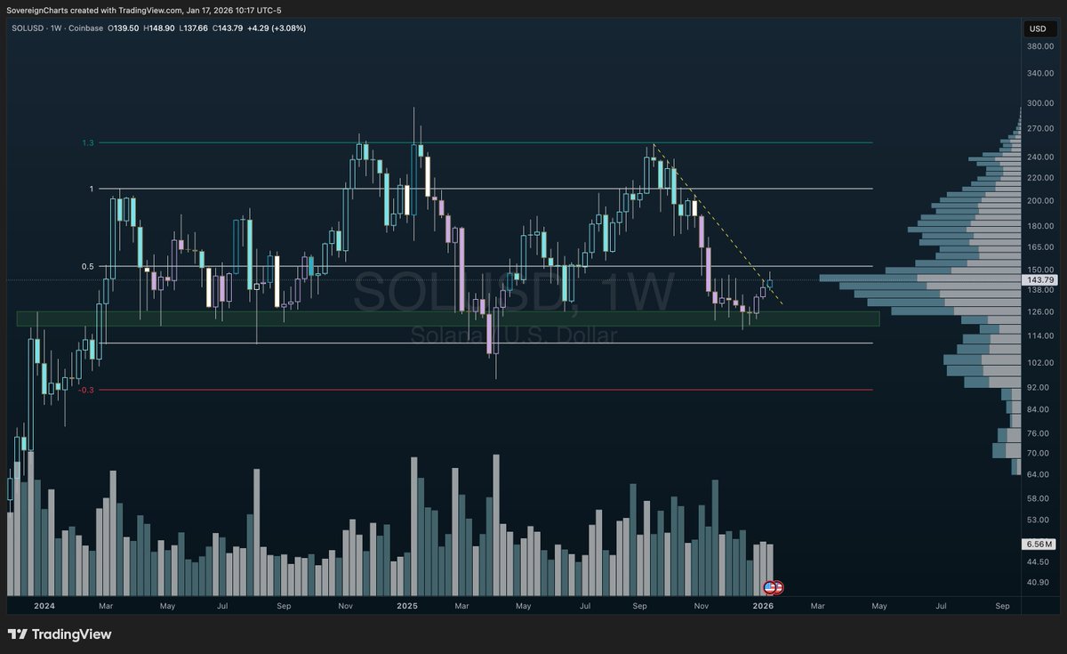The width and height of the screenshot is (1067, 654).
Task: Click the Nov label just before 2026
Action: (x=702, y=606)
